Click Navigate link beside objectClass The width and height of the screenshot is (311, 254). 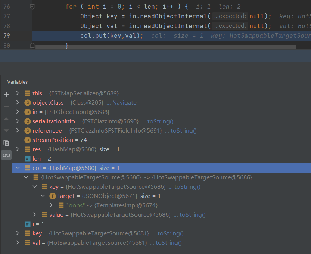(x=121, y=103)
